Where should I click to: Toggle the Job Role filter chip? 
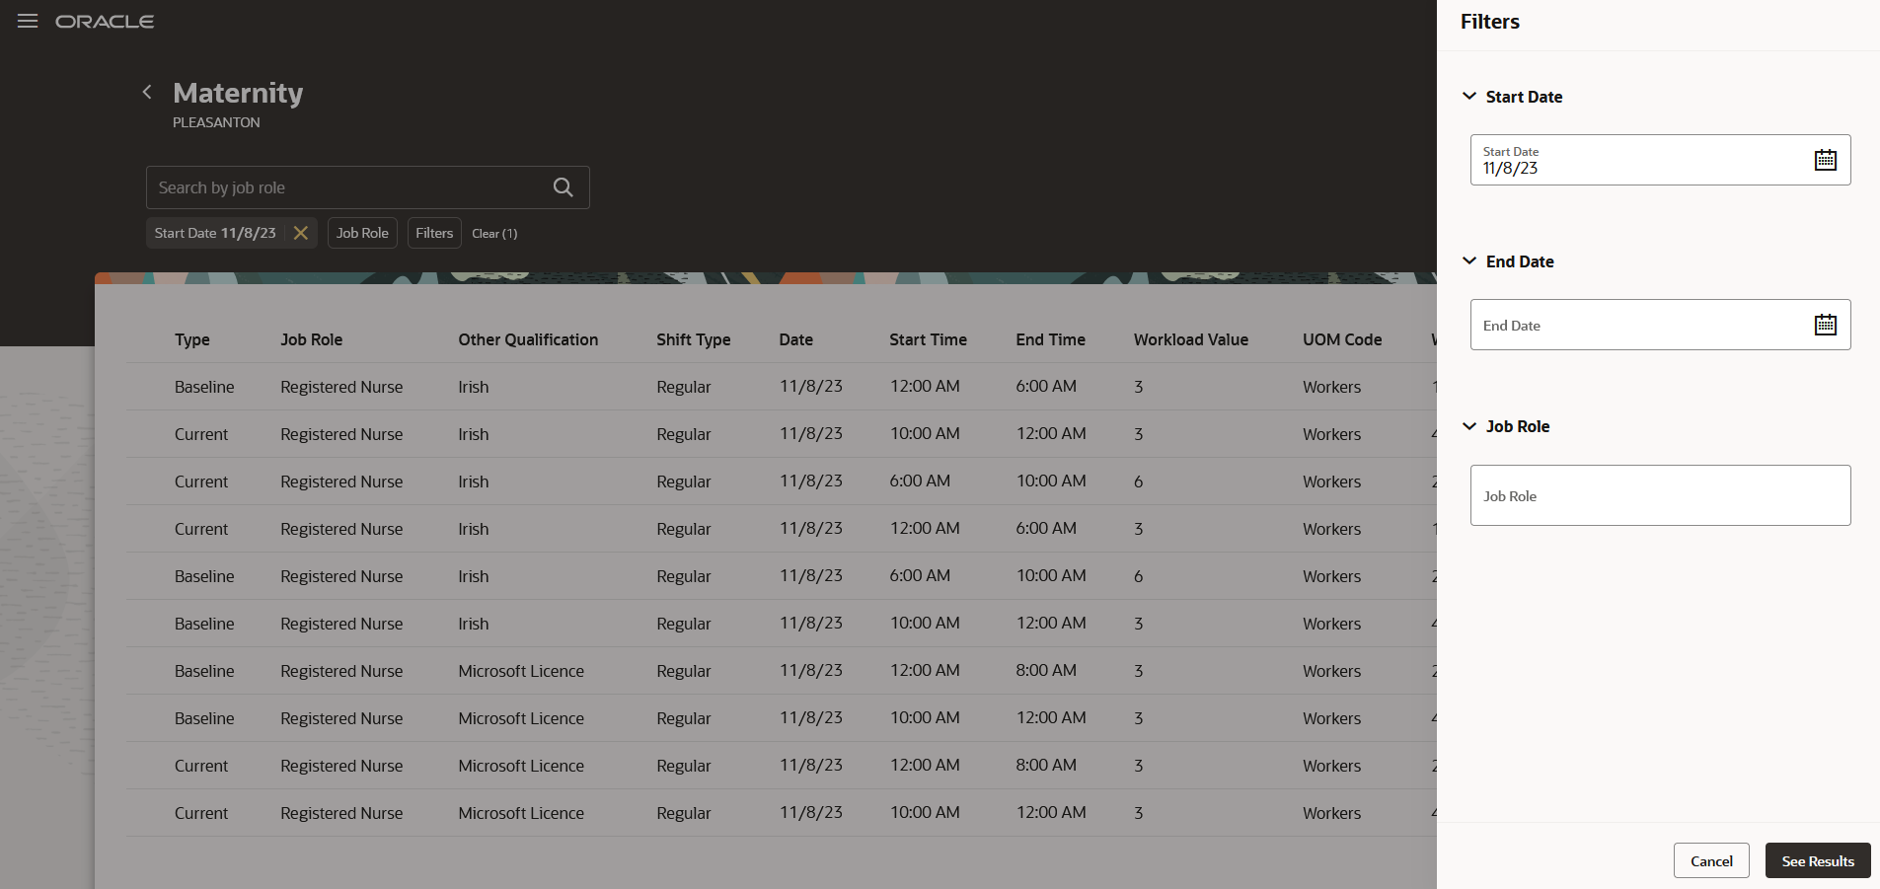361,233
